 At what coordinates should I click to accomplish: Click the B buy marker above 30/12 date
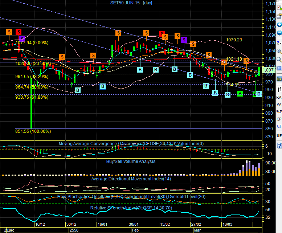pyautogui.click(x=78, y=90)
